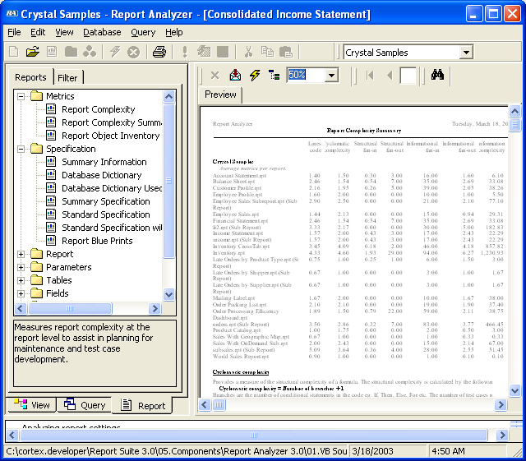Click the Print toolbar icon
Viewport: 526px width, 461px height.
pos(159,52)
